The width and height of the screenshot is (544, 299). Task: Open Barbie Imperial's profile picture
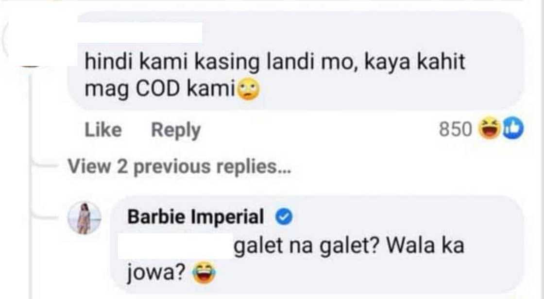coord(85,218)
